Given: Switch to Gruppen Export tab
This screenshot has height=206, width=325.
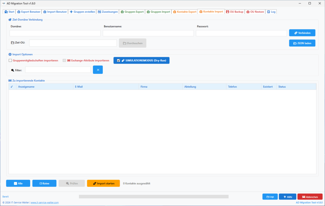Looking at the screenshot, I should click(x=132, y=12).
